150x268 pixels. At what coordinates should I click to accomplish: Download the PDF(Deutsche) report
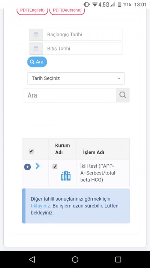(67, 10)
